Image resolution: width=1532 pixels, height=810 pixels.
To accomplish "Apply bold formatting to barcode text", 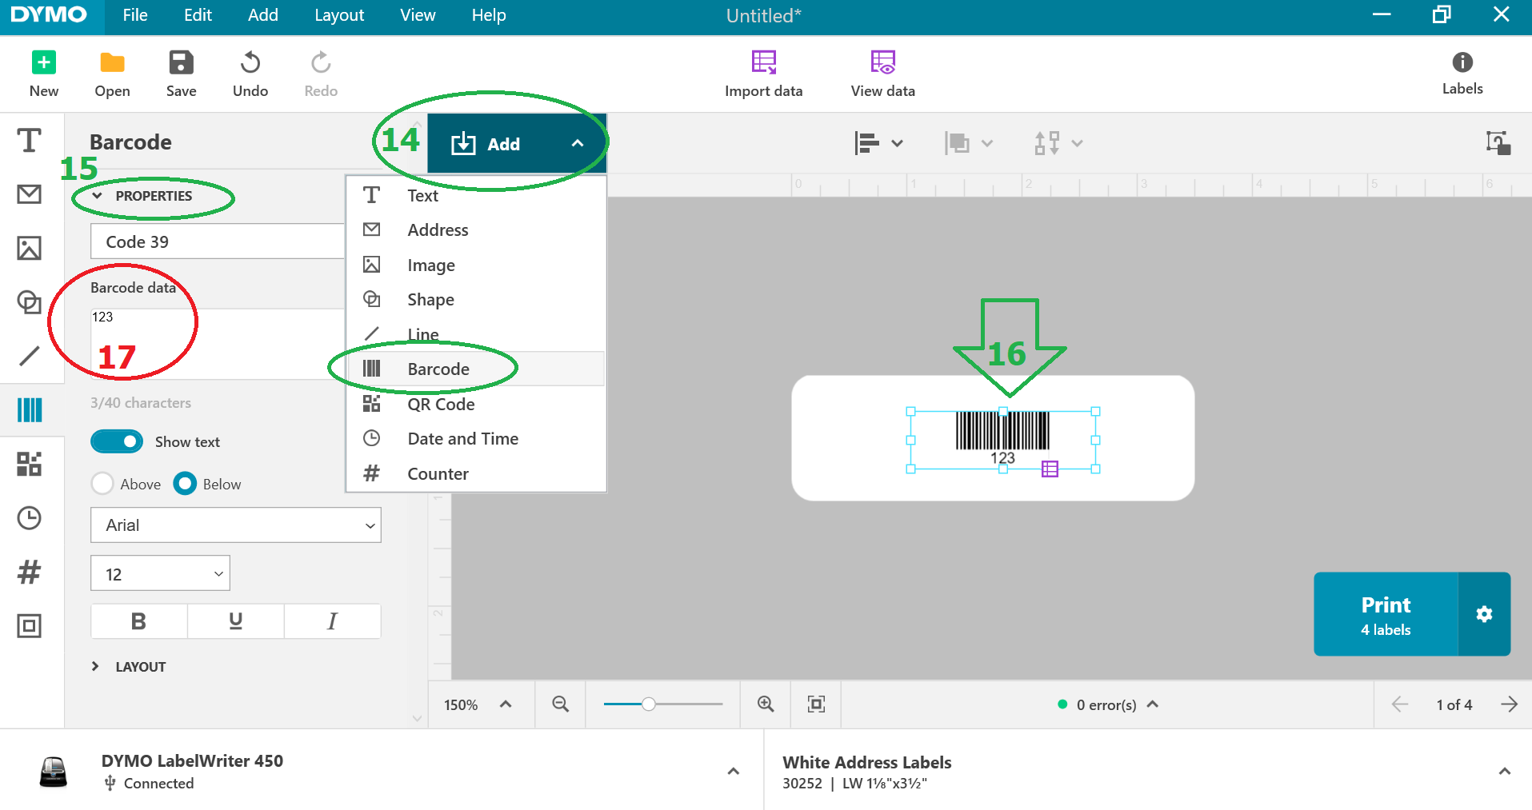I will point(138,620).
